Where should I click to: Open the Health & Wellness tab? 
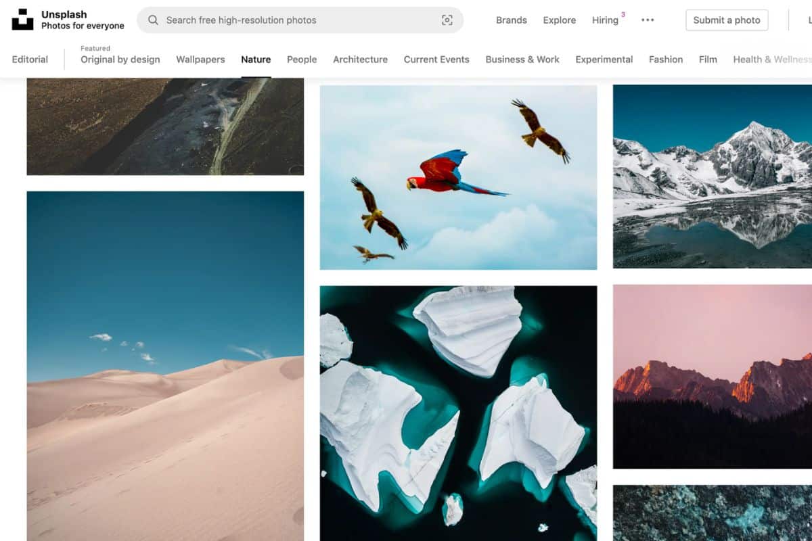pyautogui.click(x=772, y=60)
